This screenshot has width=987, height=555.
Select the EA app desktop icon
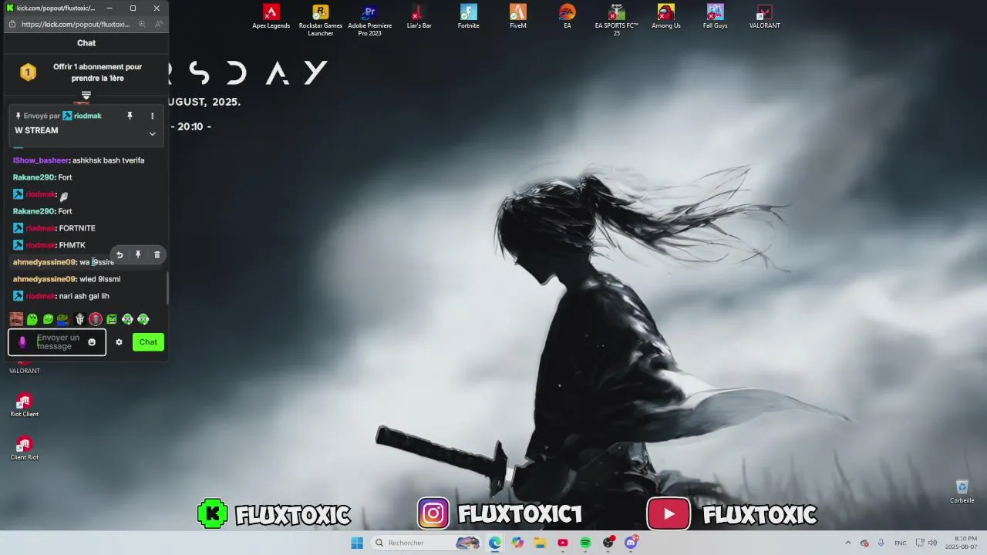[x=567, y=17]
